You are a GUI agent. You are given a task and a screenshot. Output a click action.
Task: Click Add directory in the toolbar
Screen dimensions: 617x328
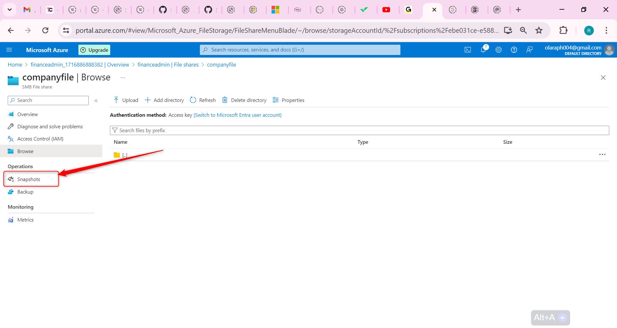(164, 100)
